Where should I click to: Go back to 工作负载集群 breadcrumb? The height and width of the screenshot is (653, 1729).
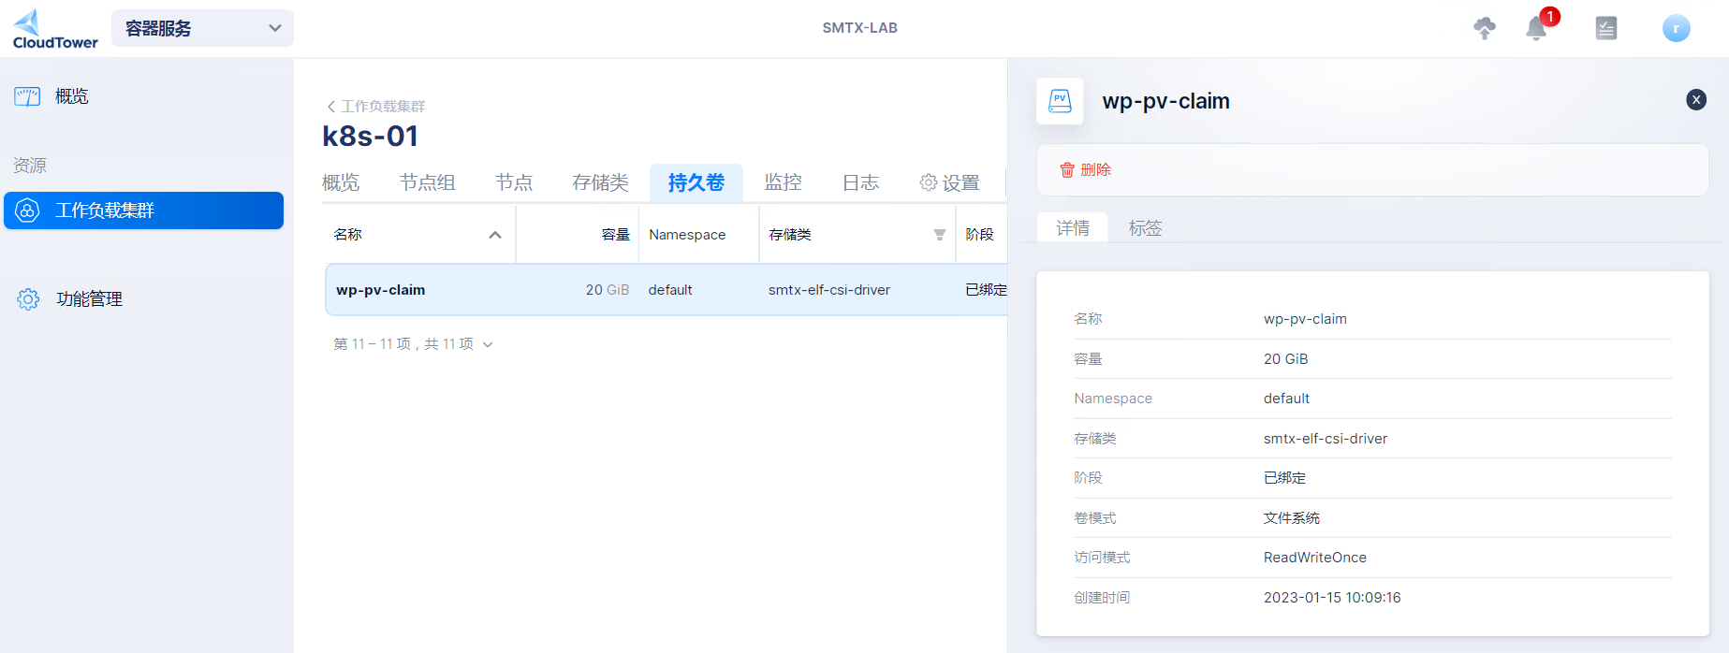tap(376, 107)
